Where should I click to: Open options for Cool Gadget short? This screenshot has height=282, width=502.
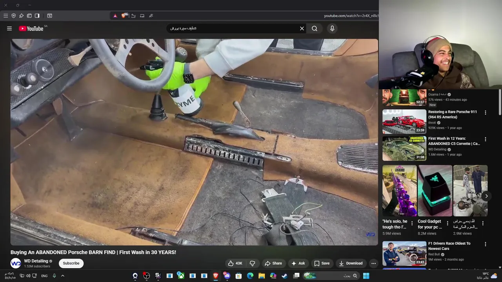[447, 223]
